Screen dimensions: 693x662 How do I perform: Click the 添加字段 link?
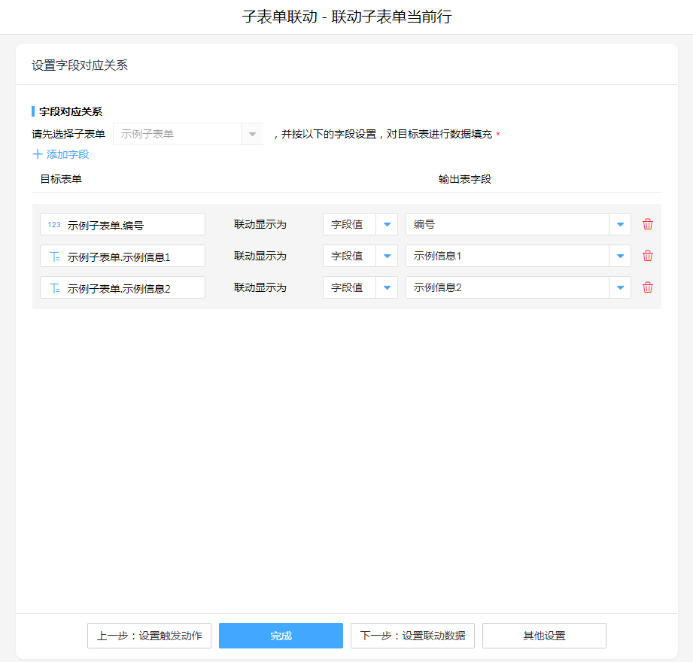pos(68,154)
